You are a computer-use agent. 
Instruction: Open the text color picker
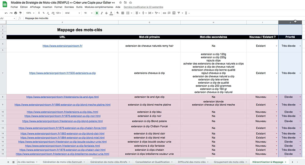pyautogui.click(x=111, y=13)
